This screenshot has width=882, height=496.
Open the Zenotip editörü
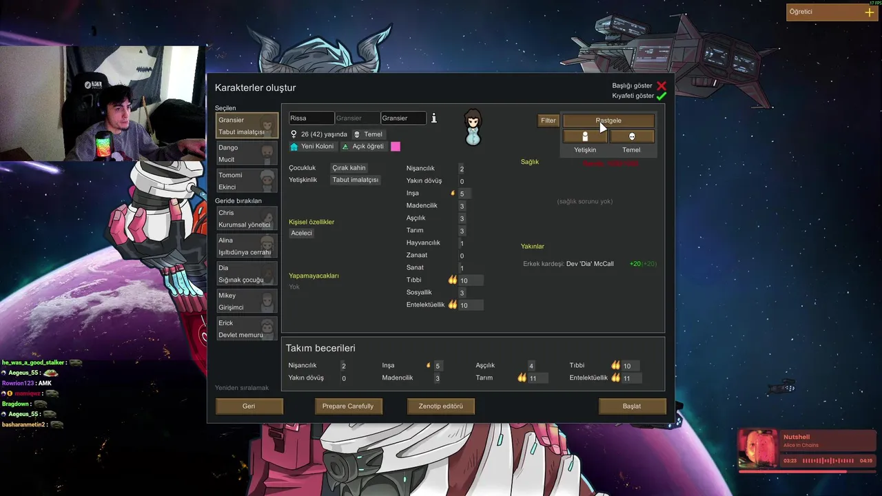point(441,406)
